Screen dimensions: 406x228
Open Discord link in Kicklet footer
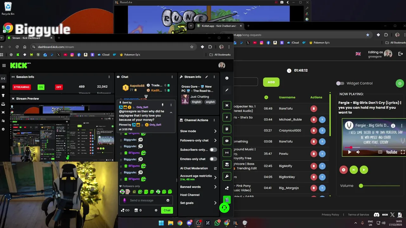click(x=377, y=215)
